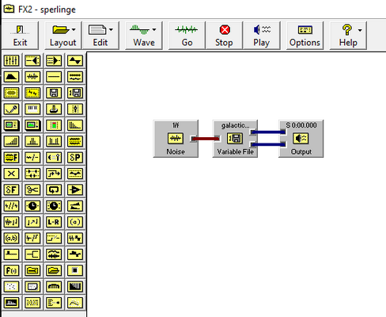Select the L-R stereo module icon
Screen dimensions: 386x317
(54, 222)
